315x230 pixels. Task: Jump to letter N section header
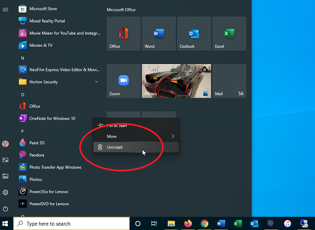tap(22, 58)
